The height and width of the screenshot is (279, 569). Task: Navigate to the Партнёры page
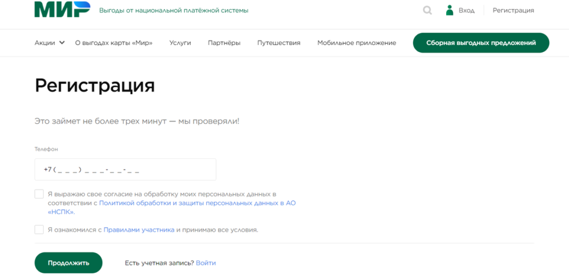[x=224, y=43]
